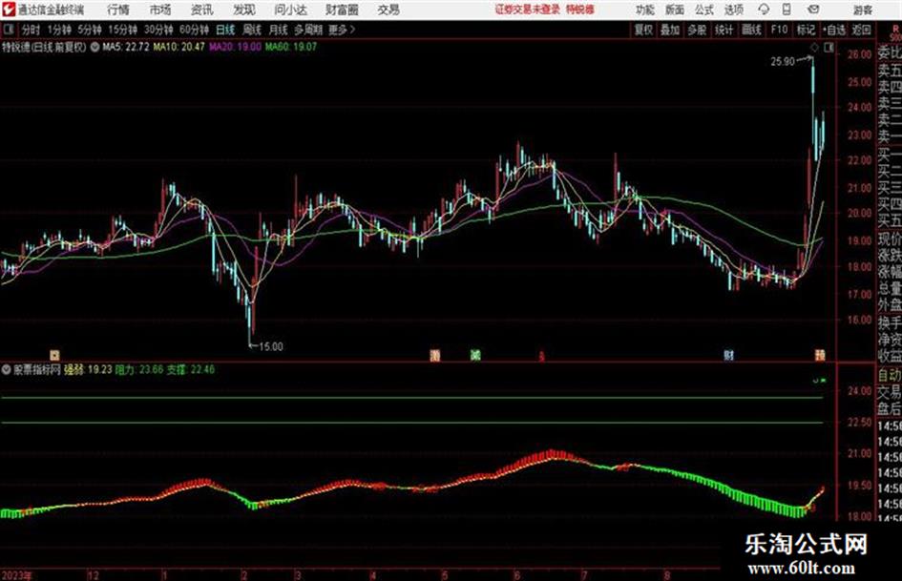Click the 游客 guest account label
The image size is (902, 581).
point(863,10)
